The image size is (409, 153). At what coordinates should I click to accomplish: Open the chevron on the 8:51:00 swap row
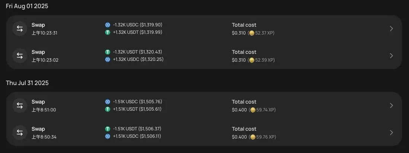tap(391, 105)
